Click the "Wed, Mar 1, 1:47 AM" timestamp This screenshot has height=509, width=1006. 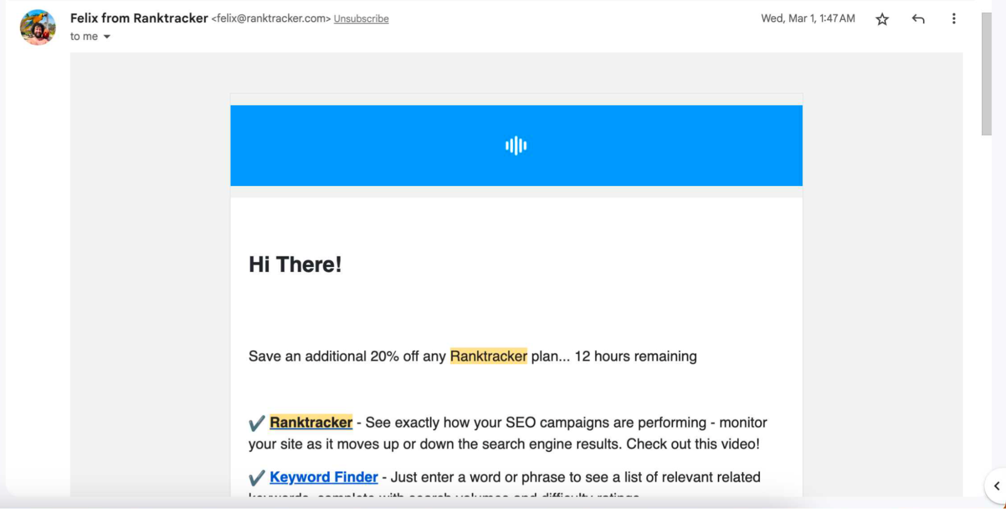(x=808, y=19)
